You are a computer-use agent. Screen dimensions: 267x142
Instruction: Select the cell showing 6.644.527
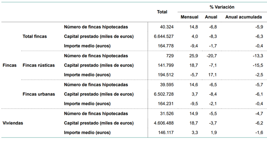coord(164,36)
